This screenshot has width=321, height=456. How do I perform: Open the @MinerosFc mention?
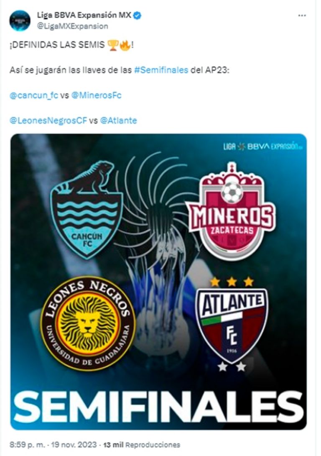97,95
